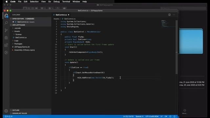Open the File menu
The image size is (210, 118).
[20, 2]
